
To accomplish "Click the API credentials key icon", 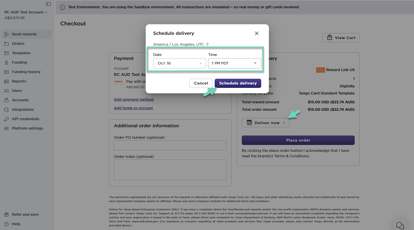I will click(7, 119).
